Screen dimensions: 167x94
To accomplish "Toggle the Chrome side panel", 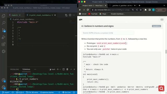I will [x=150, y=10].
